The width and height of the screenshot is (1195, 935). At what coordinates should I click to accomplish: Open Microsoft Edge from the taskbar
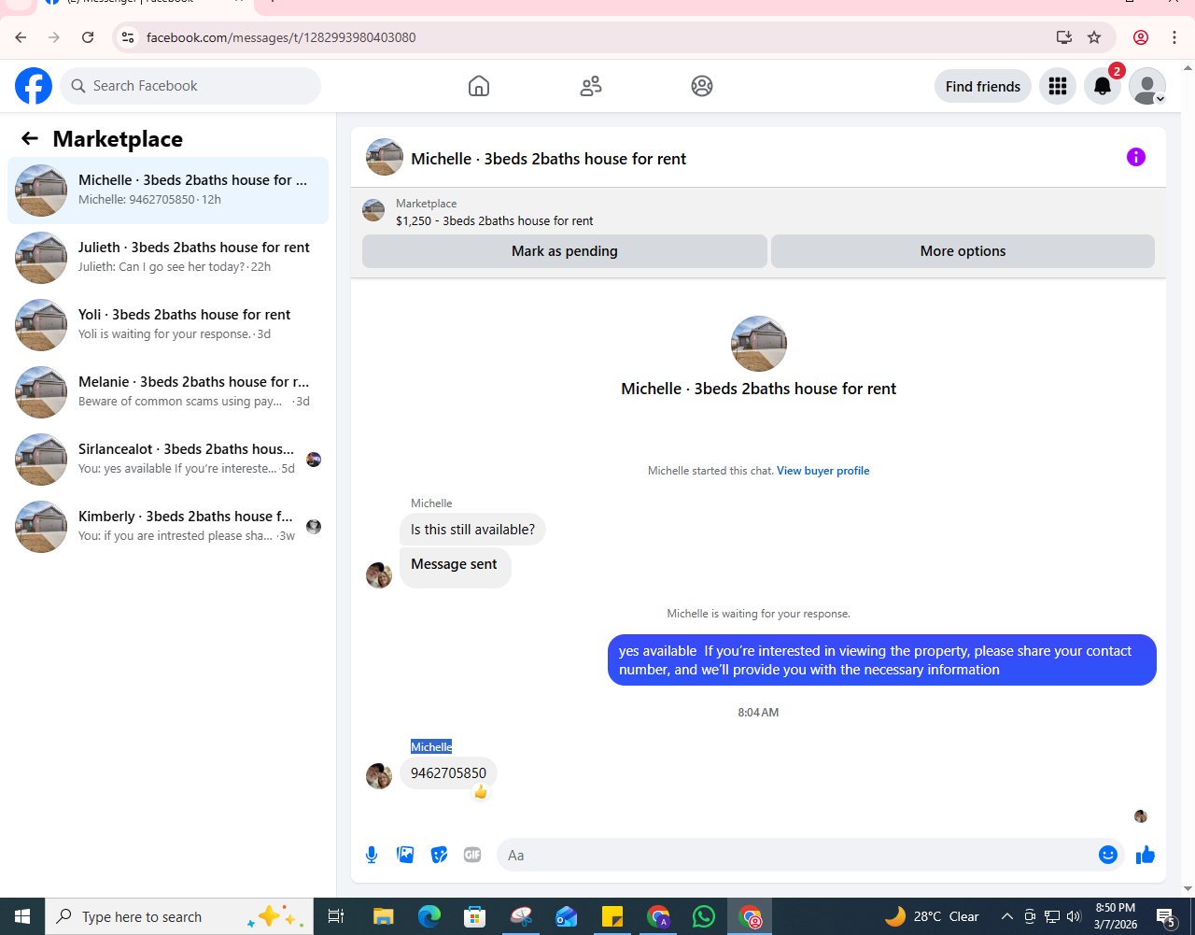(429, 916)
